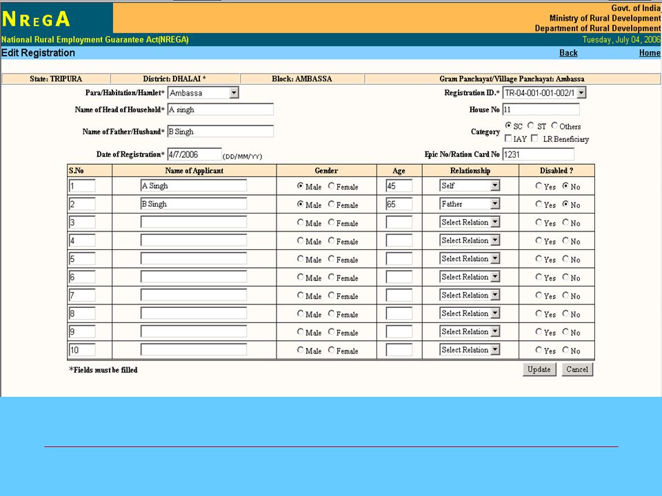Select the ST category radio button
This screenshot has height=496, width=662.
coord(531,125)
